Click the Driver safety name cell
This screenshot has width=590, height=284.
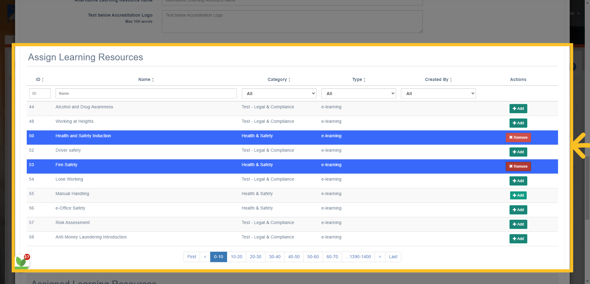68,150
